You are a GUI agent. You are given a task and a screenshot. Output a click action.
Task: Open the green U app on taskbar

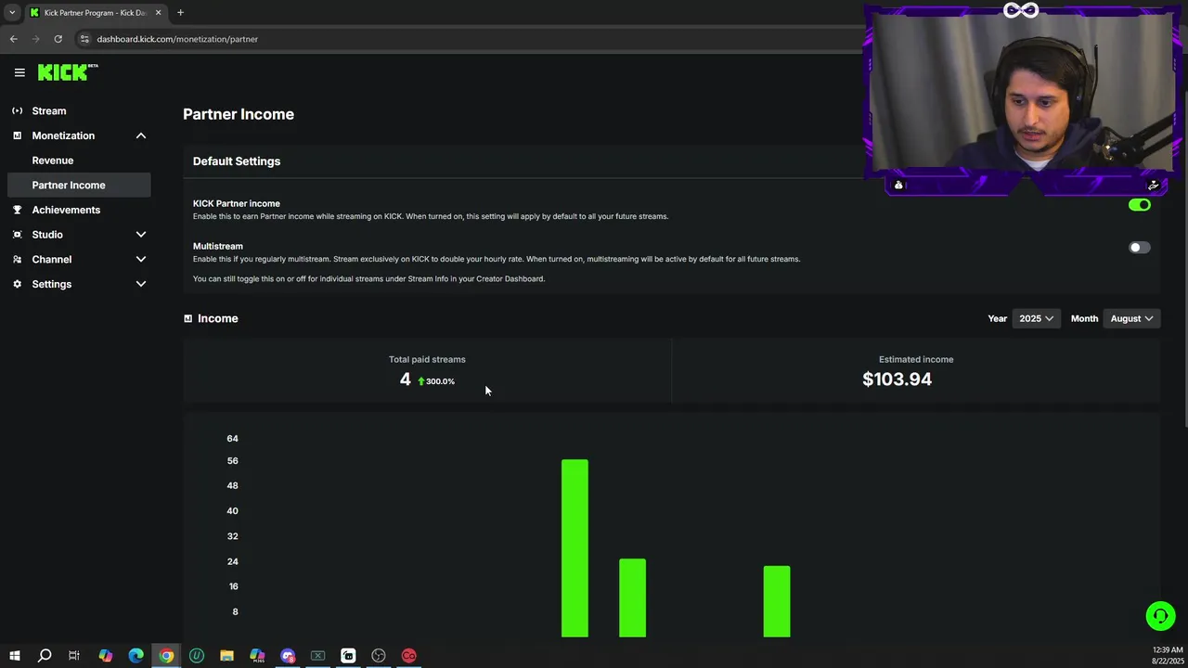click(197, 656)
